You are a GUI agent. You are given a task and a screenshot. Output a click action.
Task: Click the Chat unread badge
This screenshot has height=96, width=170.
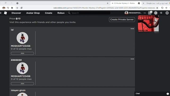tap(168, 94)
